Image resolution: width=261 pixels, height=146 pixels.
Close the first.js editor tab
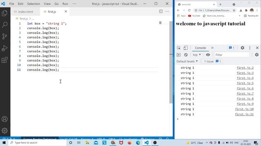(66, 11)
